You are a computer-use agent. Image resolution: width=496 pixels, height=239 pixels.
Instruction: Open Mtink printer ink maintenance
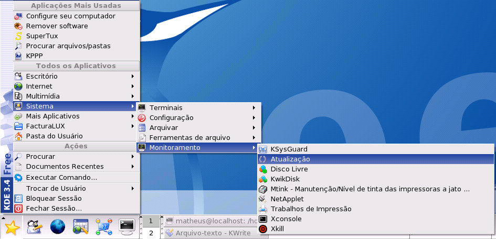(376, 189)
